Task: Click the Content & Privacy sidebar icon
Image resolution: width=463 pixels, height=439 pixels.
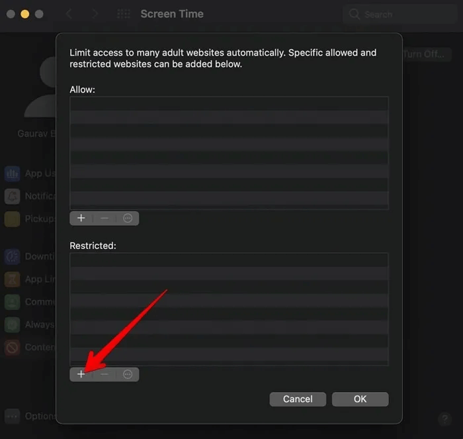Action: tap(12, 348)
